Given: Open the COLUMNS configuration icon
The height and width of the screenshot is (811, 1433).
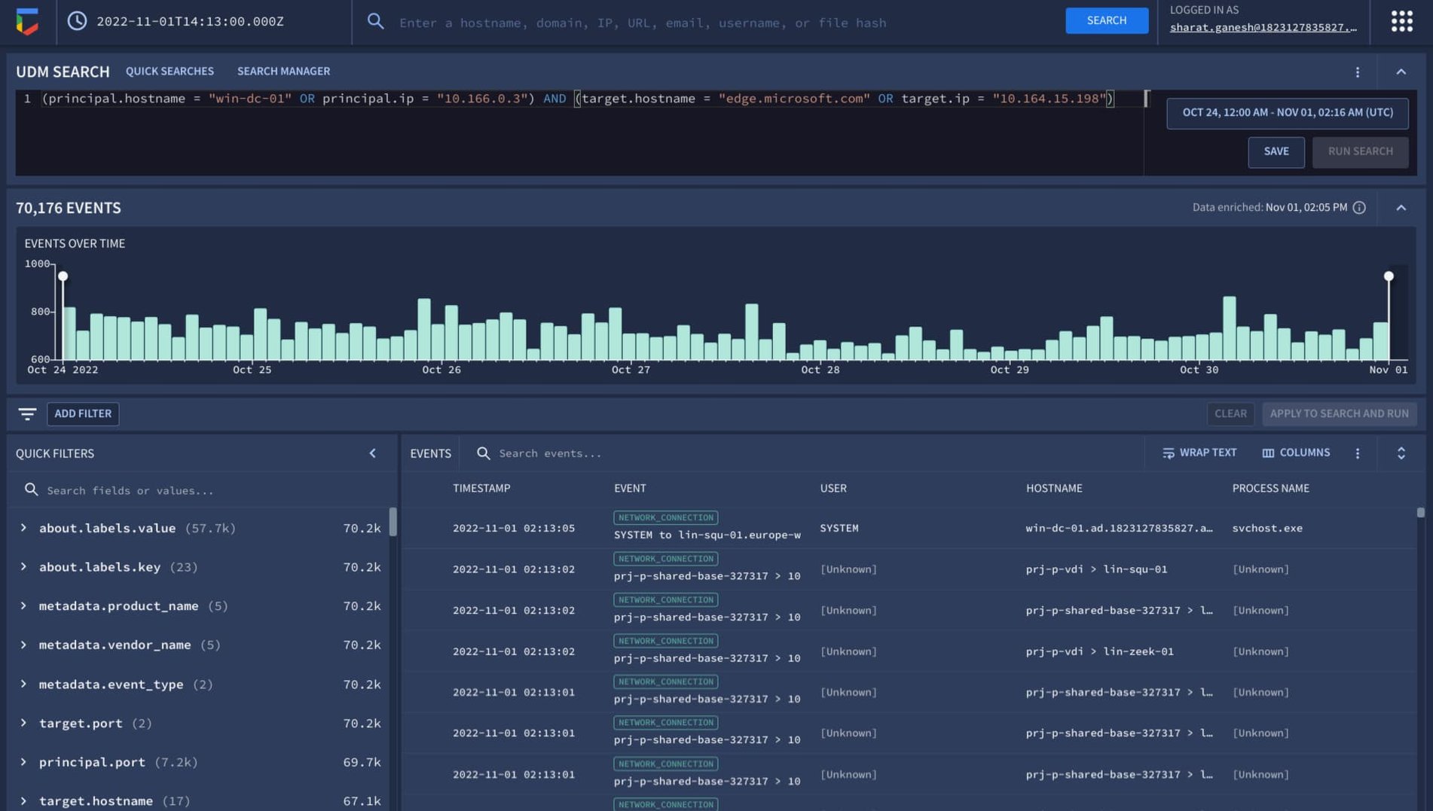Looking at the screenshot, I should coord(1269,453).
